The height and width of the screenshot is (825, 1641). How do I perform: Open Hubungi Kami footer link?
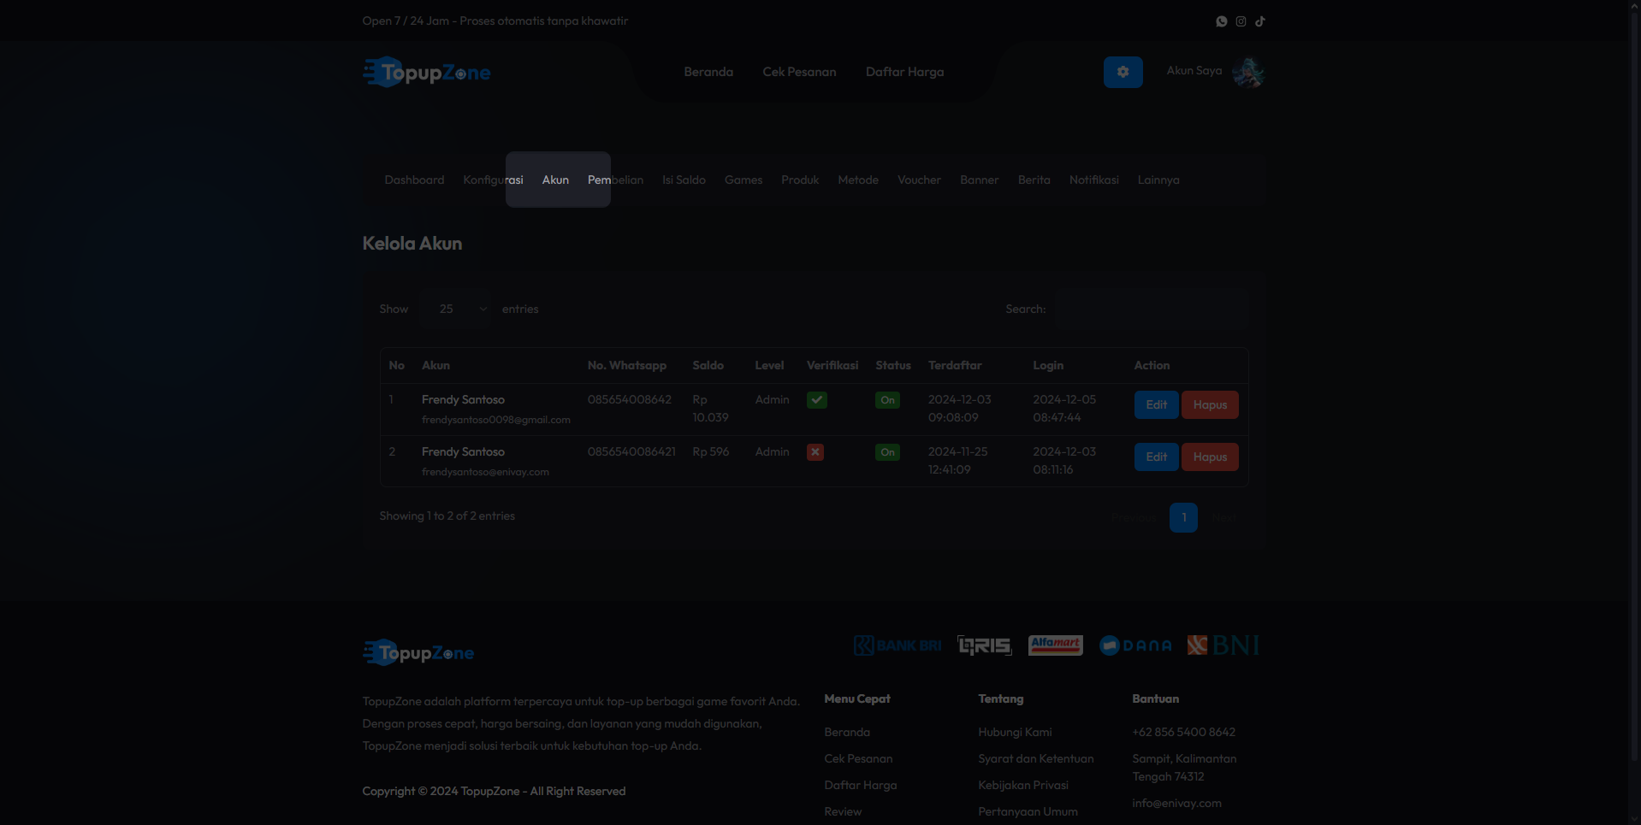pos(1015,733)
